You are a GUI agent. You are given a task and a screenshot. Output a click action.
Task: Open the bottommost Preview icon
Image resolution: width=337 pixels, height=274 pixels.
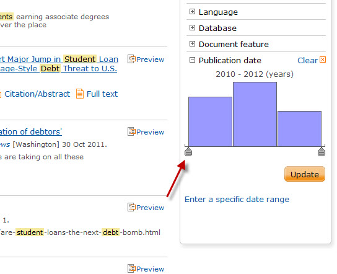tap(131, 268)
